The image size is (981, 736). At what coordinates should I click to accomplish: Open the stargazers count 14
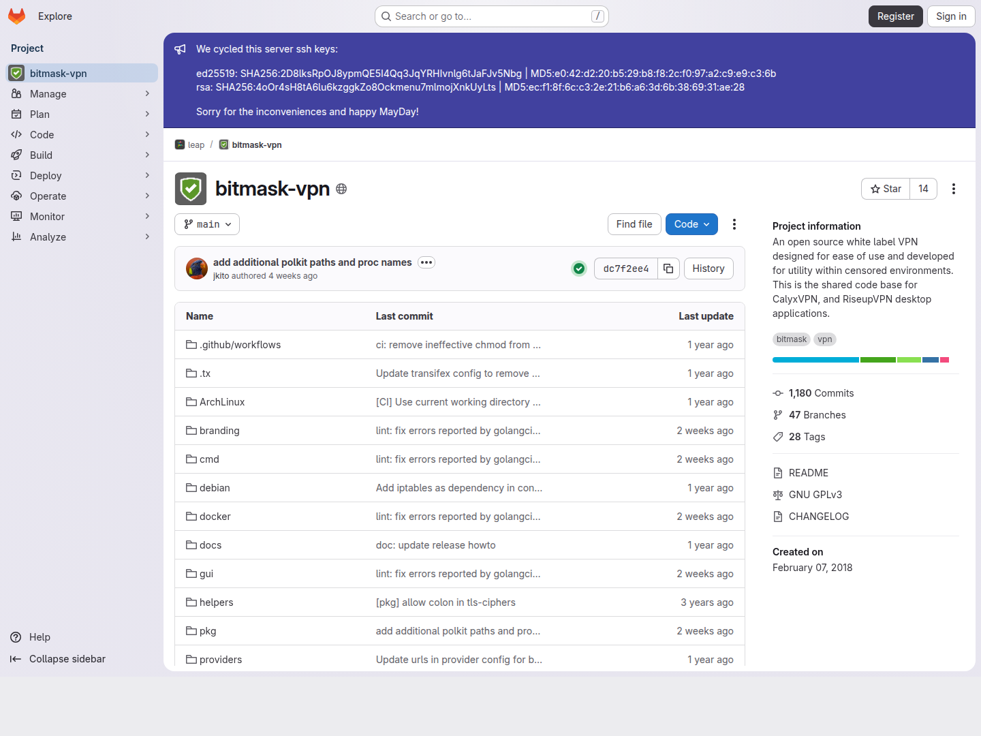923,189
